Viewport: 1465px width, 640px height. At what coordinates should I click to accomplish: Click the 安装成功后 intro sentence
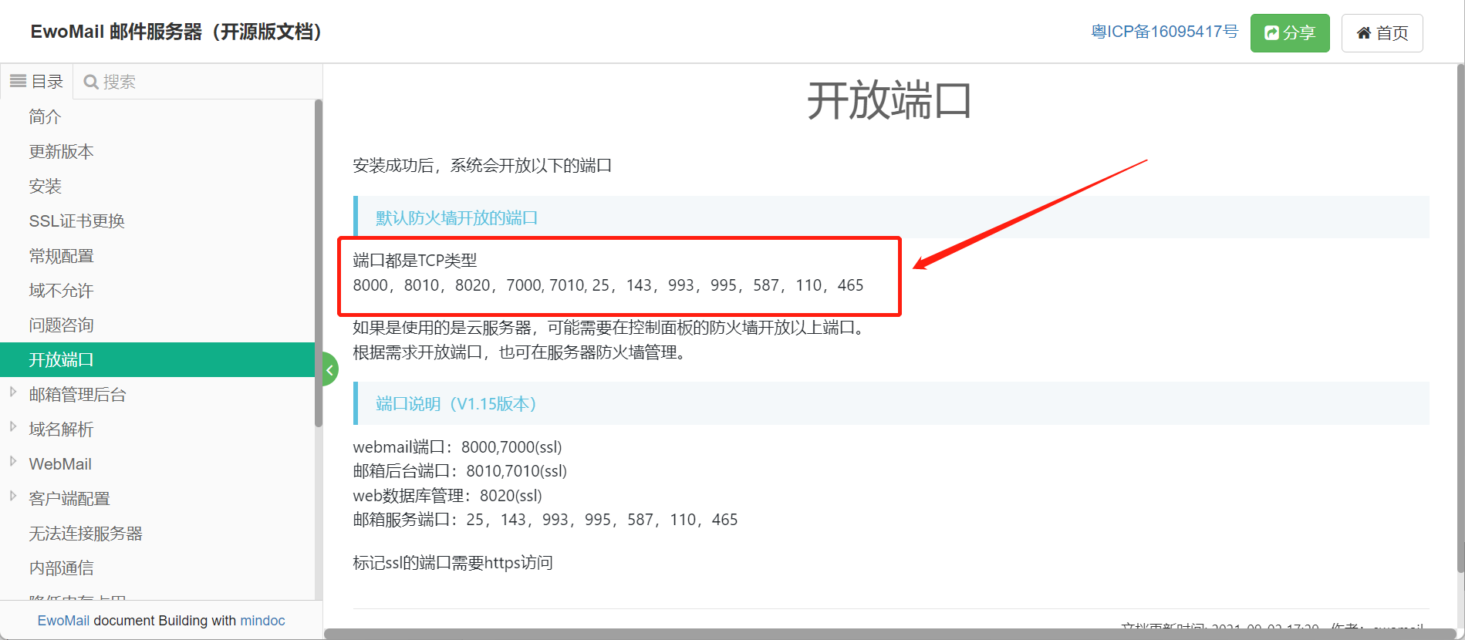coord(482,166)
